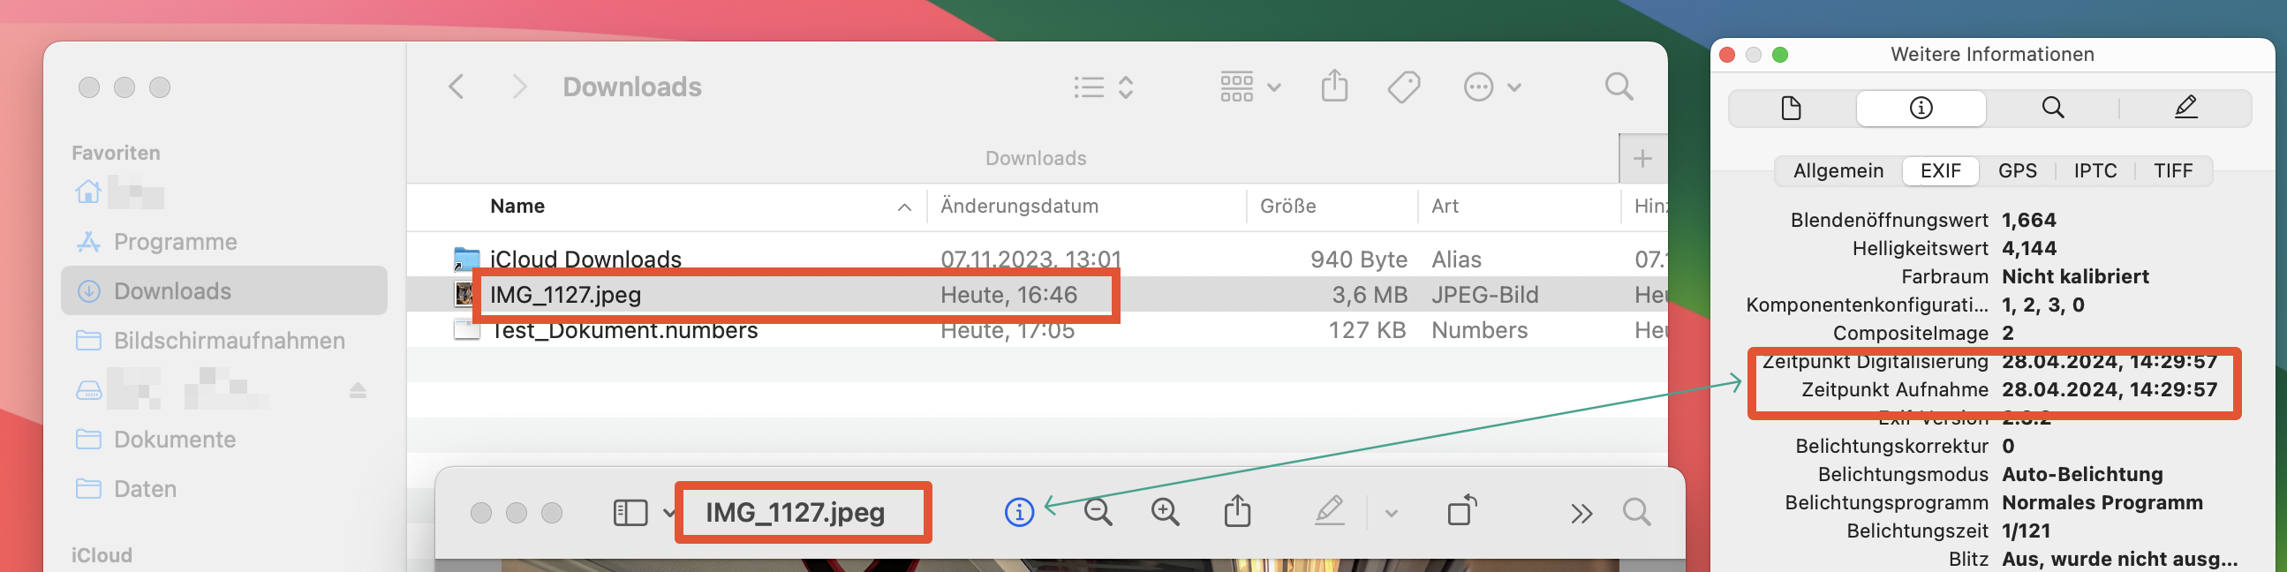The height and width of the screenshot is (572, 2287).
Task: Open the list view options dropdown
Action: (1104, 87)
